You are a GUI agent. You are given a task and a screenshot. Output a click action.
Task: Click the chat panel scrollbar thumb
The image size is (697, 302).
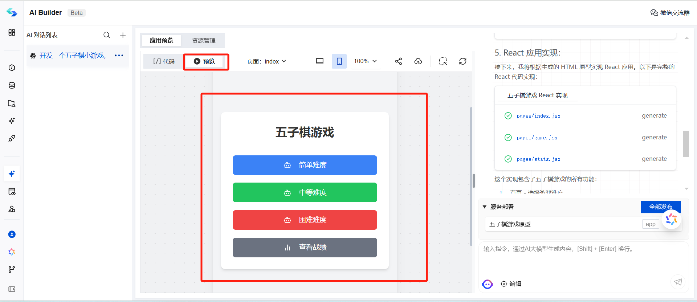click(x=686, y=144)
